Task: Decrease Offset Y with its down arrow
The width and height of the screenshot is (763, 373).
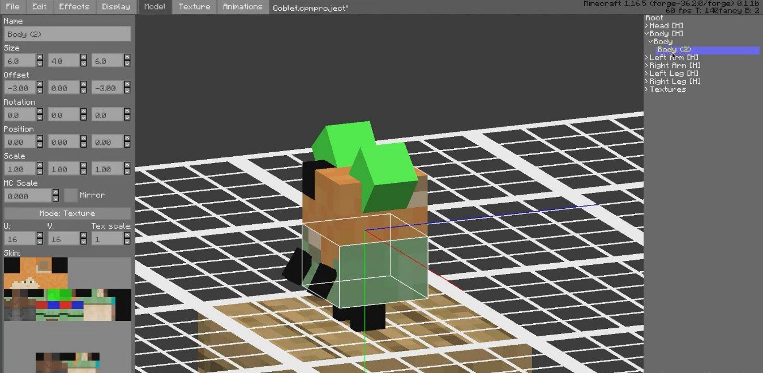Action: click(83, 91)
